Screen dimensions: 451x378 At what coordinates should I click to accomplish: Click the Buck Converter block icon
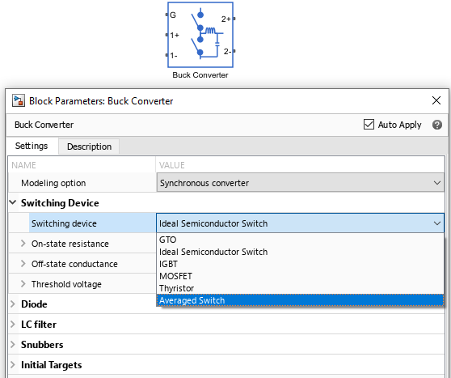pyautogui.click(x=200, y=35)
